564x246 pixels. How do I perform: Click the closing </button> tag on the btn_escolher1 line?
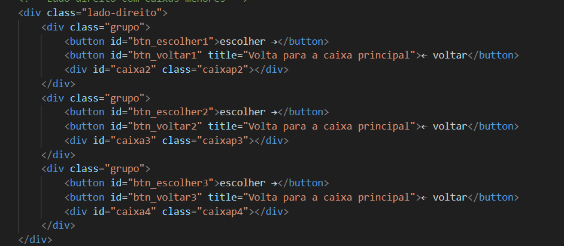pos(303,41)
